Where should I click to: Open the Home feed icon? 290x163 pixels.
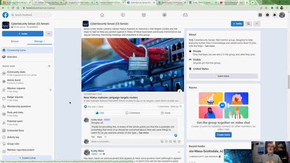pos(102,15)
